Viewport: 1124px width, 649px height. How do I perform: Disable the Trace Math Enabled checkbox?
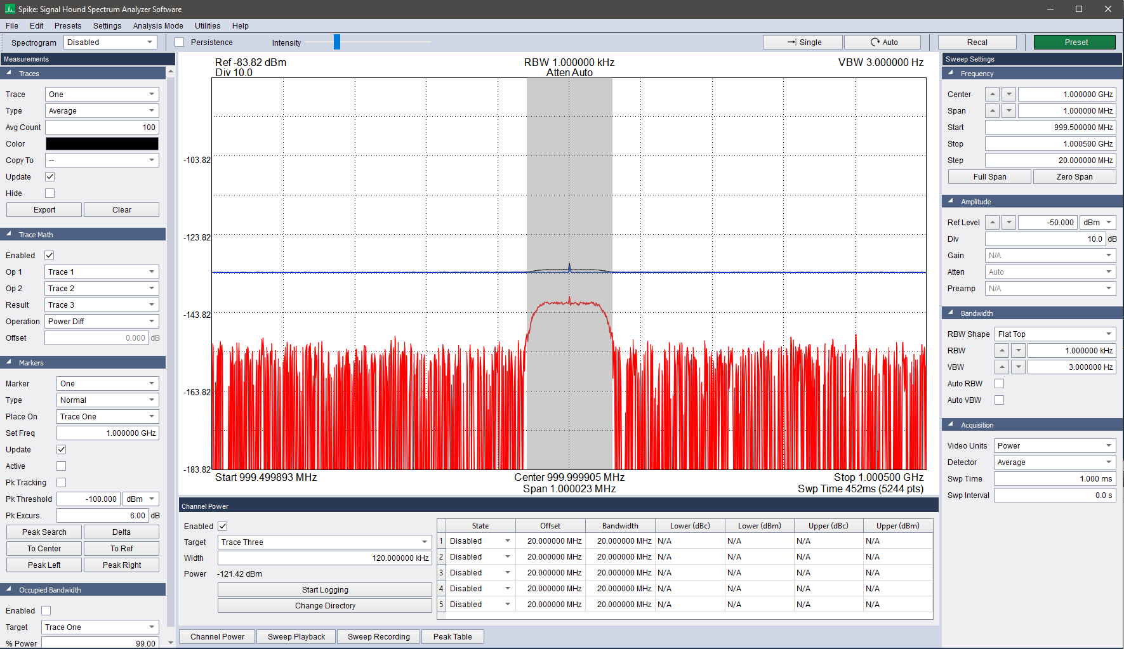(x=50, y=256)
